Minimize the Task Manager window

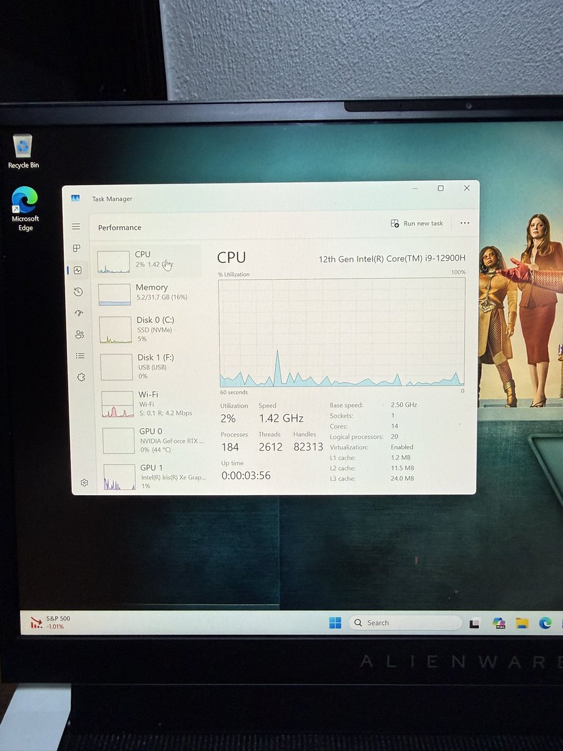(x=415, y=188)
